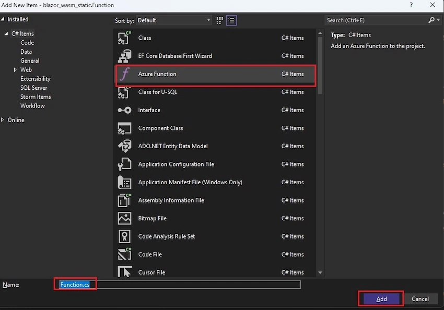Select the Class template icon
This screenshot has height=310, width=444.
(x=124, y=38)
